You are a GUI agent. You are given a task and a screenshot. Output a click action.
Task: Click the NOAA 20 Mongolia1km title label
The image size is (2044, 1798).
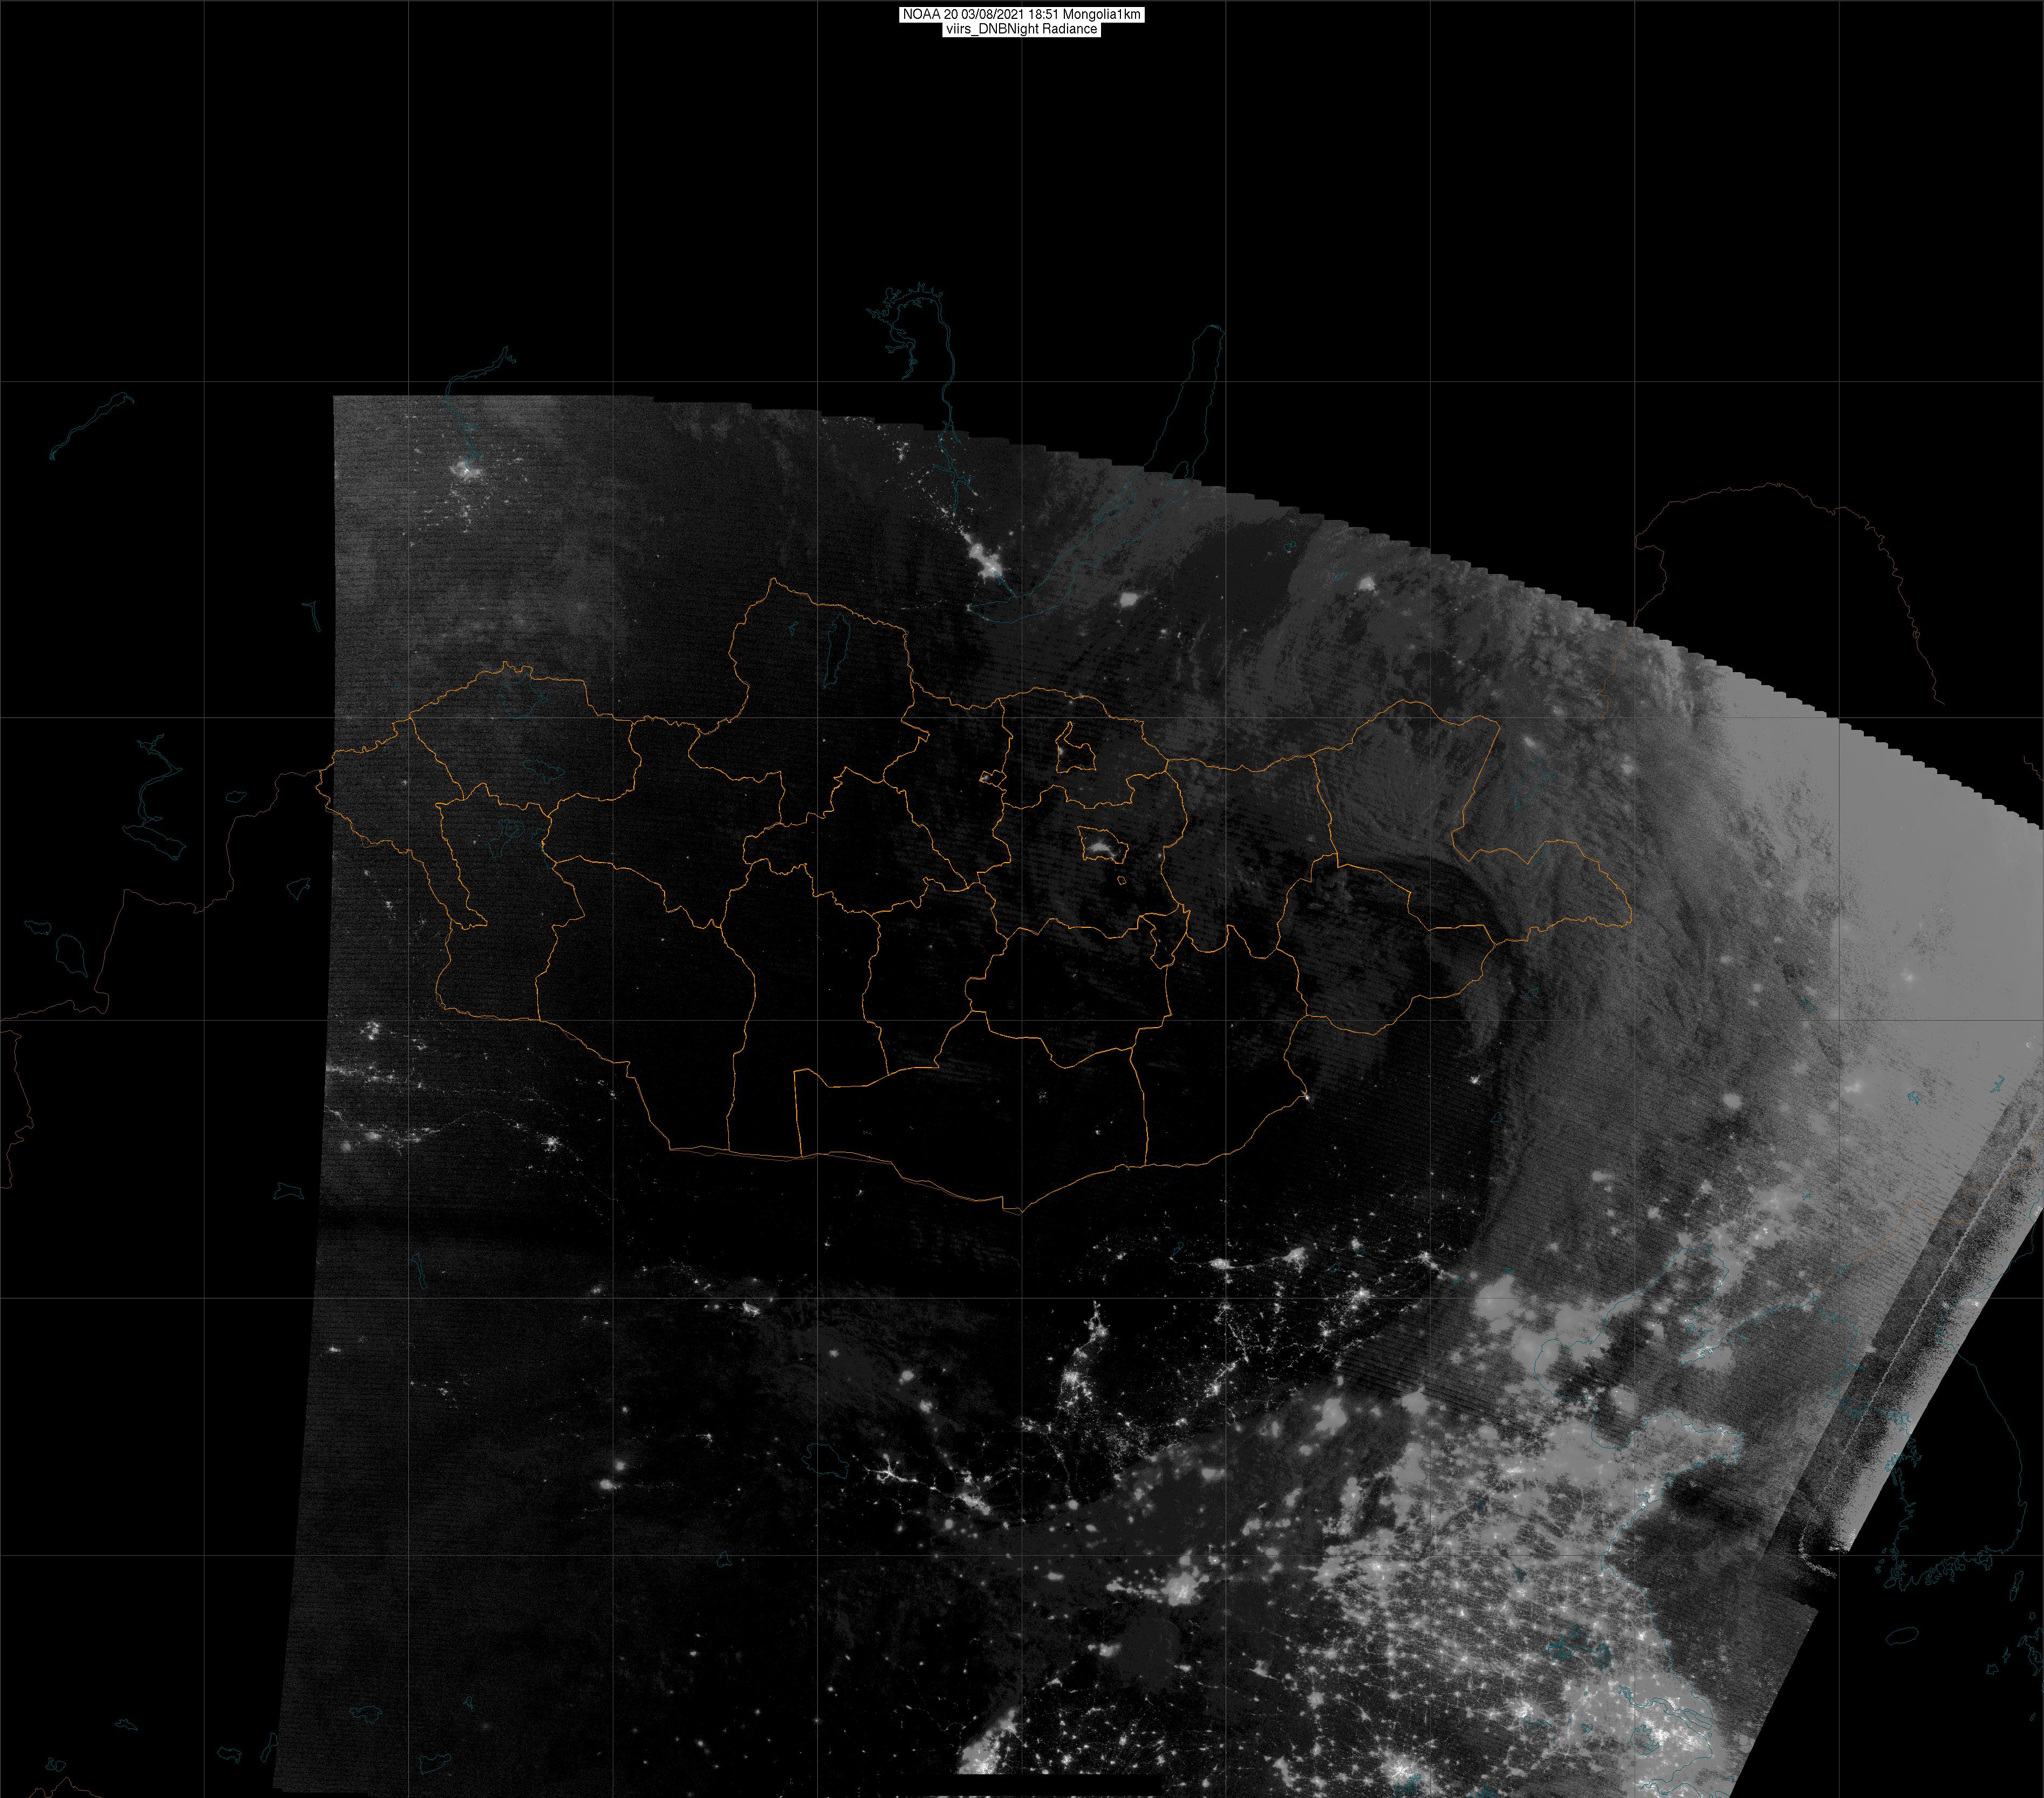pyautogui.click(x=1021, y=14)
